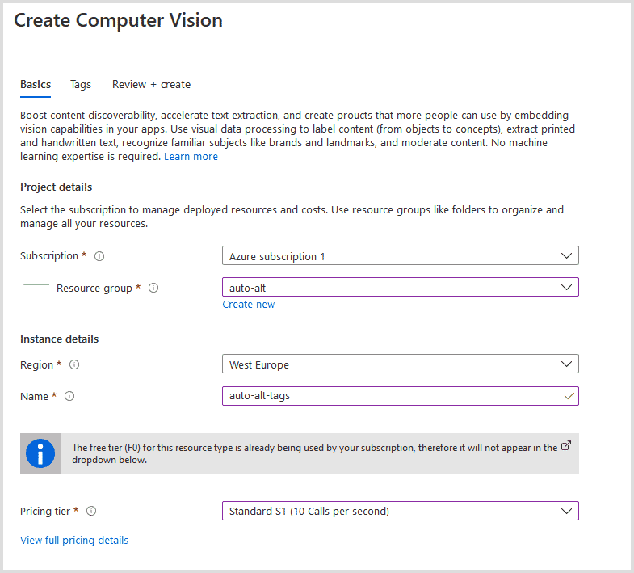
Task: Open the Subscription dropdown
Action: coord(401,255)
